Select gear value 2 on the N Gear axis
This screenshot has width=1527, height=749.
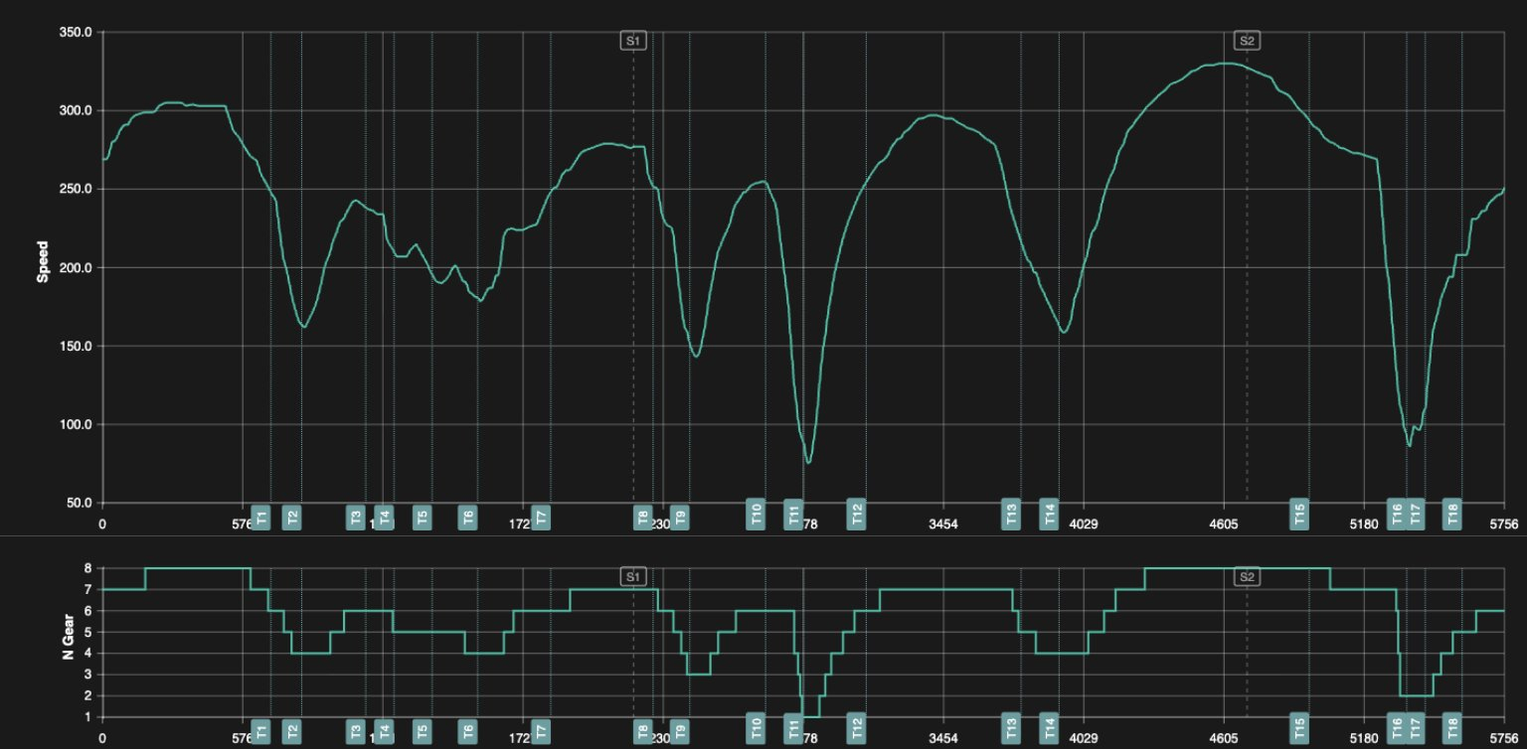88,695
